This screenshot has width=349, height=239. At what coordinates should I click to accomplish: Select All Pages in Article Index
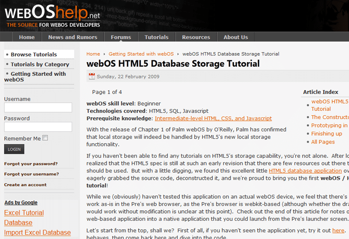coord(323,142)
